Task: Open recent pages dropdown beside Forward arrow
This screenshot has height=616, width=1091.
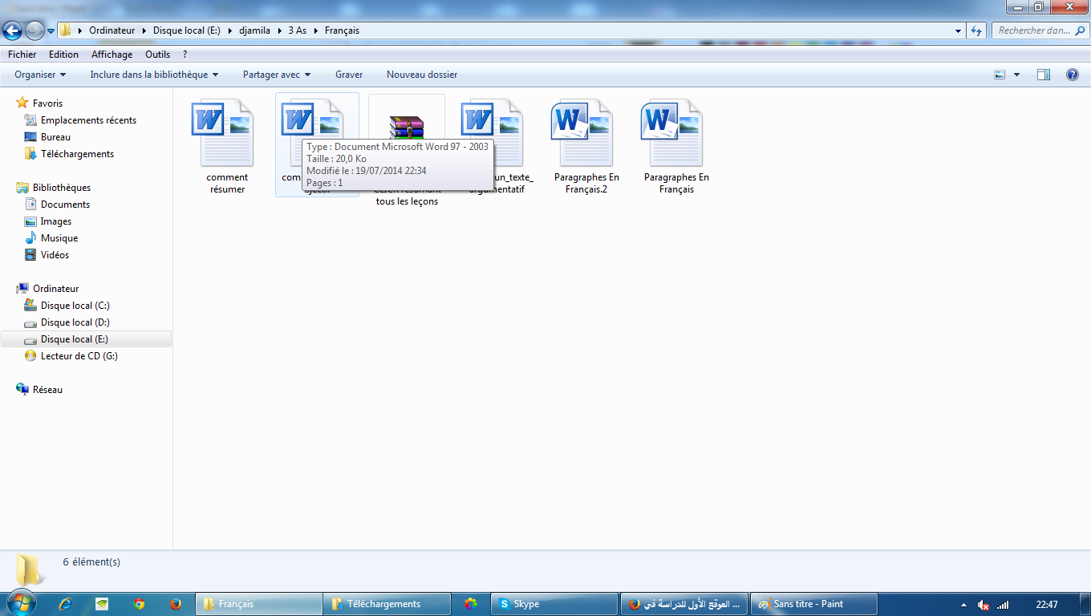Action: coord(51,31)
